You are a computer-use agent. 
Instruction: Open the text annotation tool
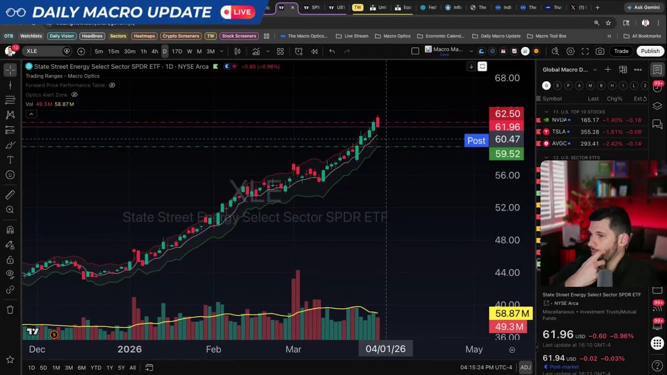pyautogui.click(x=10, y=160)
